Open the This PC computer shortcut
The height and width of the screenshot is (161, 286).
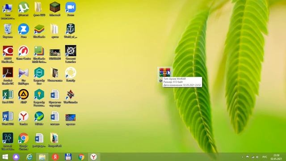tap(8, 8)
